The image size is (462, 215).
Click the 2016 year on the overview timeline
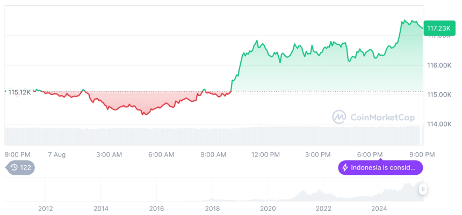coord(156,208)
